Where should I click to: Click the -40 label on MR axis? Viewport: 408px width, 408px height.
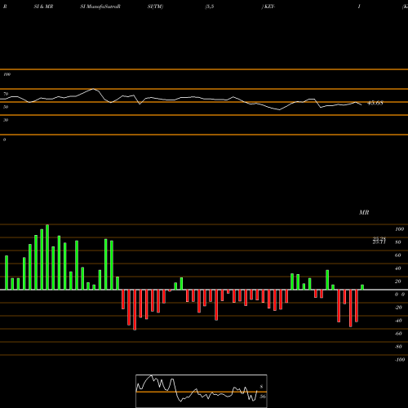click(x=398, y=321)
